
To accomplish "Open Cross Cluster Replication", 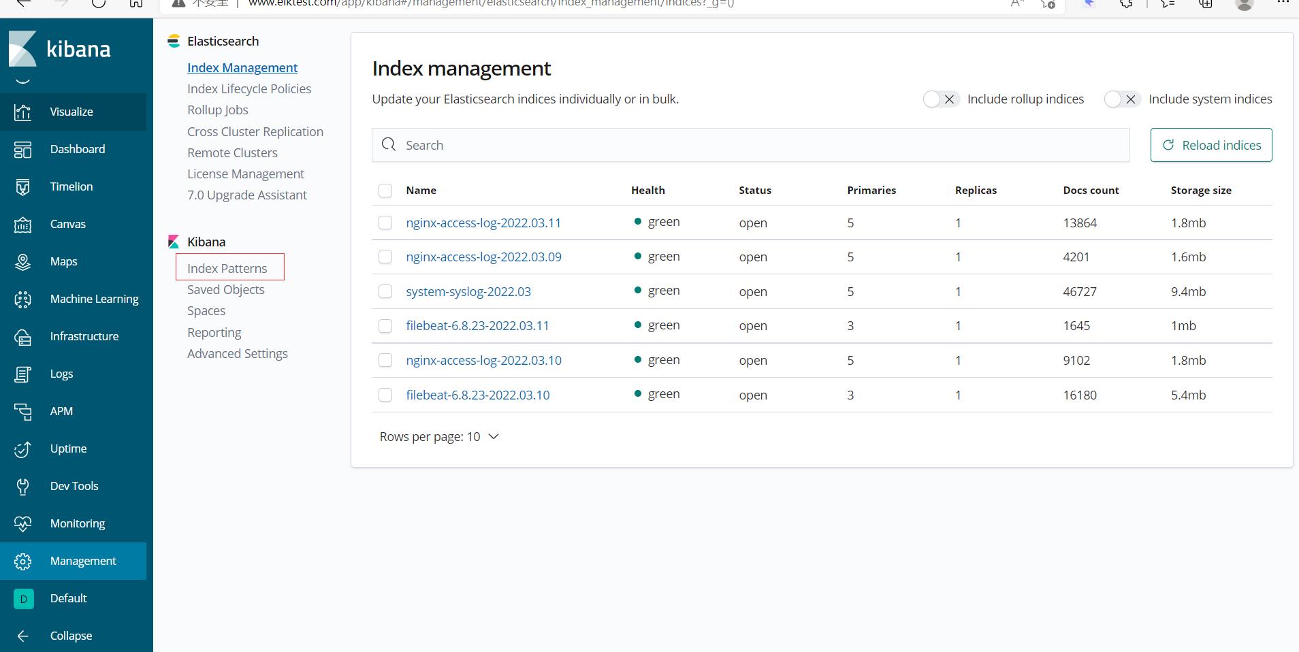I will tap(255, 131).
